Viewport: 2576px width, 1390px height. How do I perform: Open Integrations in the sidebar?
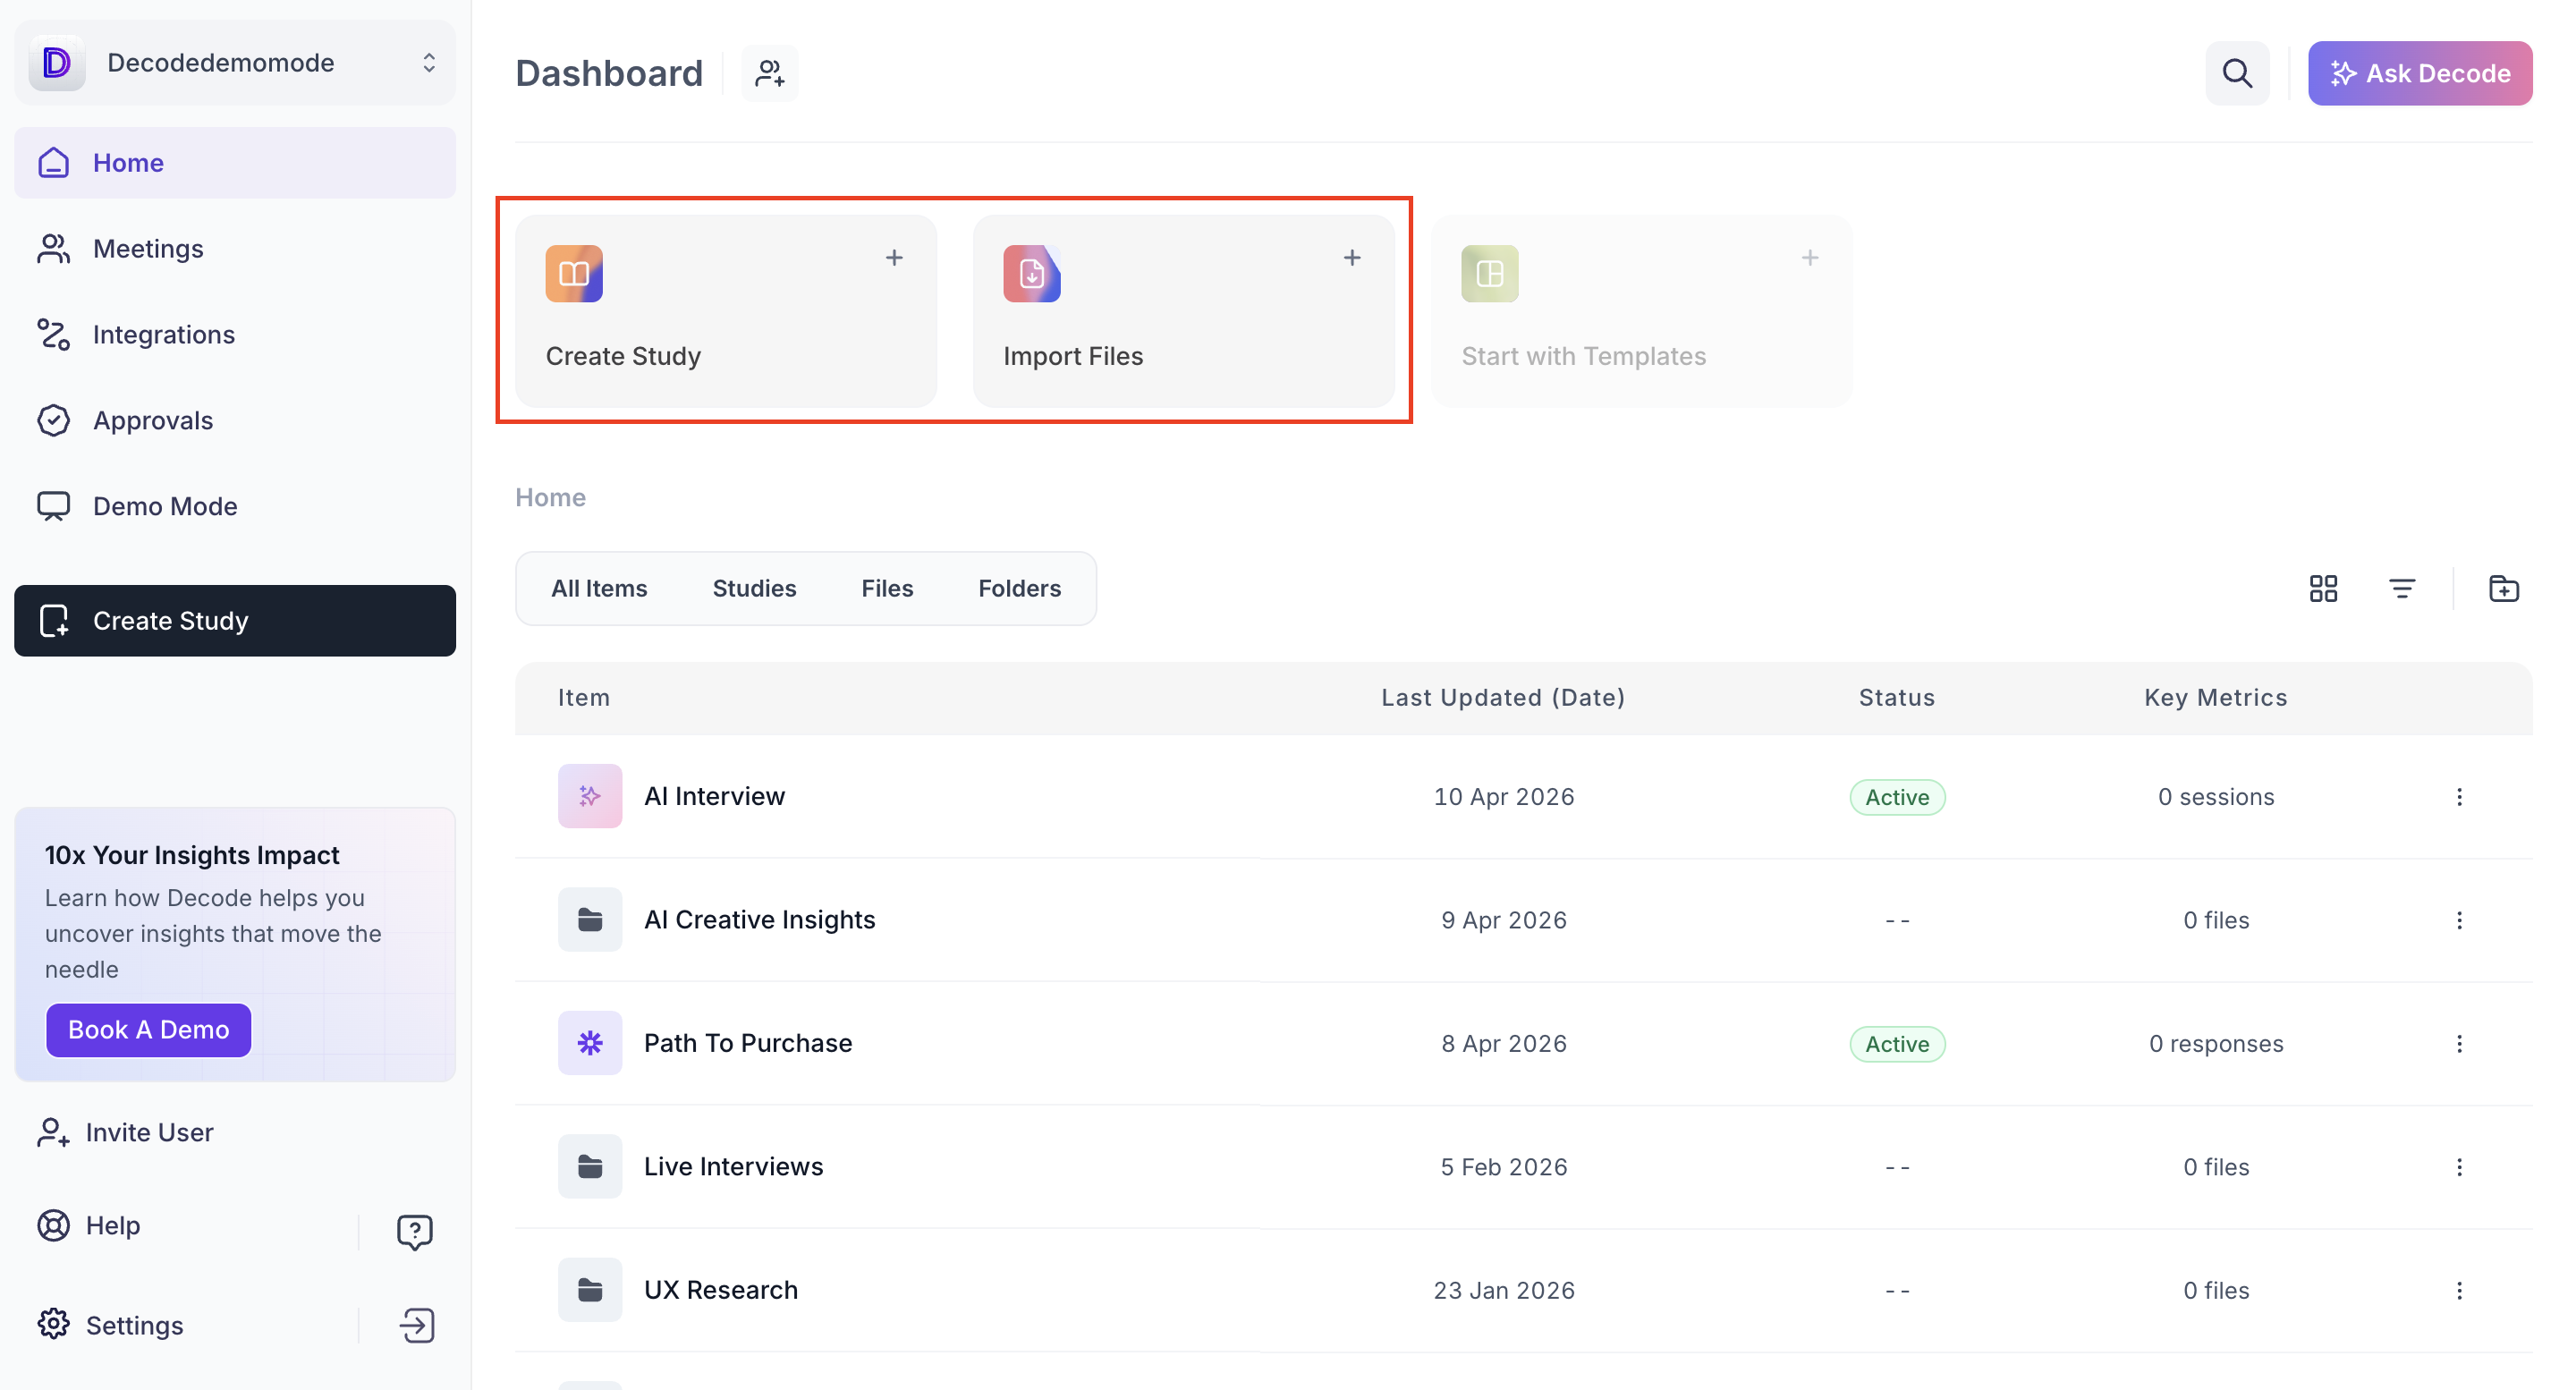tap(163, 334)
